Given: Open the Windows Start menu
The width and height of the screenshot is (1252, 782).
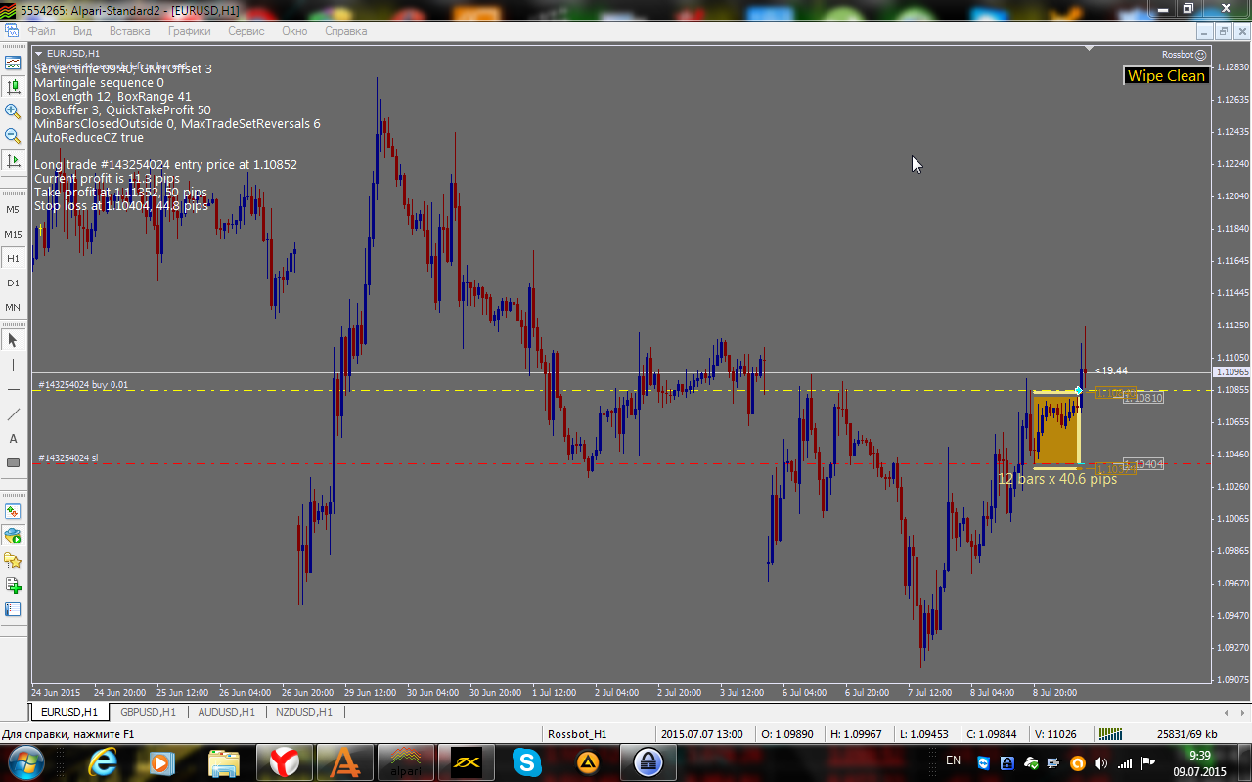Looking at the screenshot, I should click(x=24, y=761).
